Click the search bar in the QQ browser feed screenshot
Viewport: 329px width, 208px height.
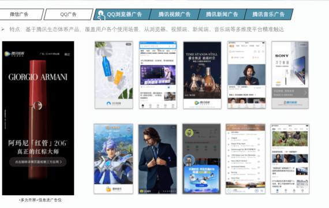point(158,46)
